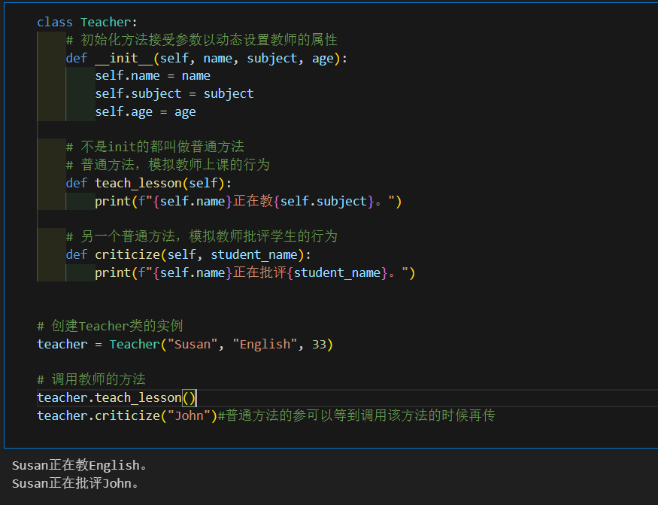Click the 'def criticize(self, student_name):' line

point(189,254)
